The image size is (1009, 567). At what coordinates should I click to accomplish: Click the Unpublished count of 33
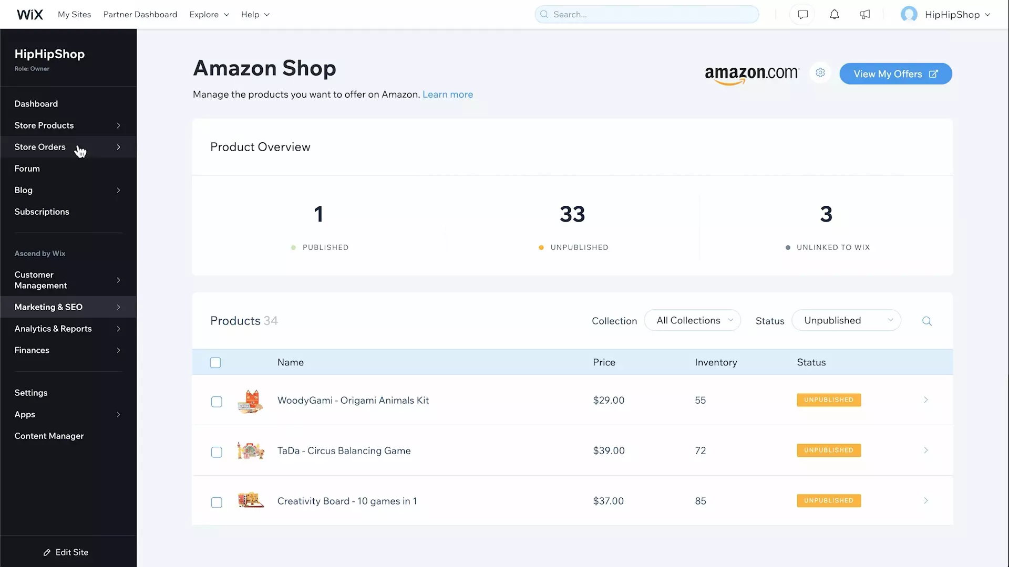(x=572, y=214)
